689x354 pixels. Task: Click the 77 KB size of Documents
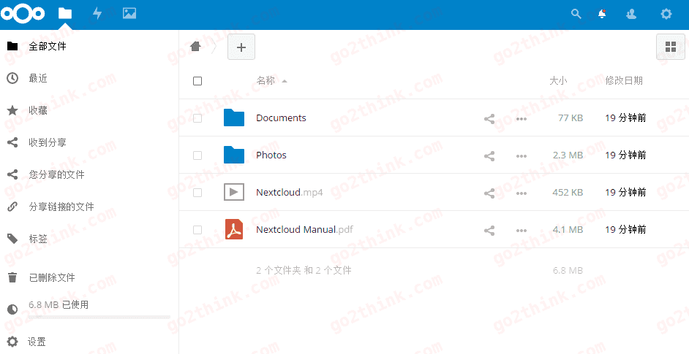tap(571, 118)
